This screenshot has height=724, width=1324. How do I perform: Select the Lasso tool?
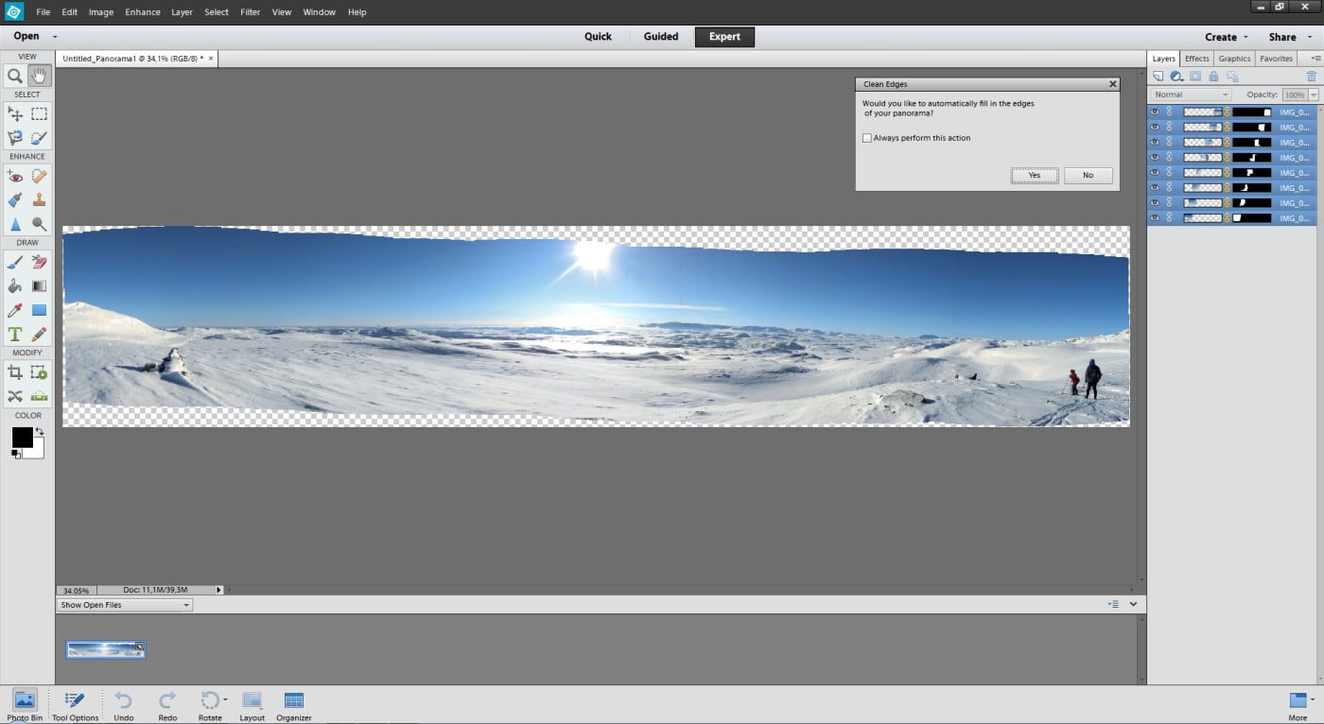(15, 138)
